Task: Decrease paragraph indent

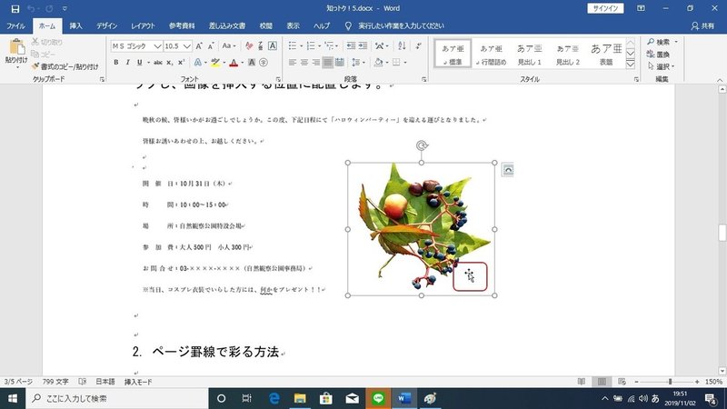Action: click(351, 46)
